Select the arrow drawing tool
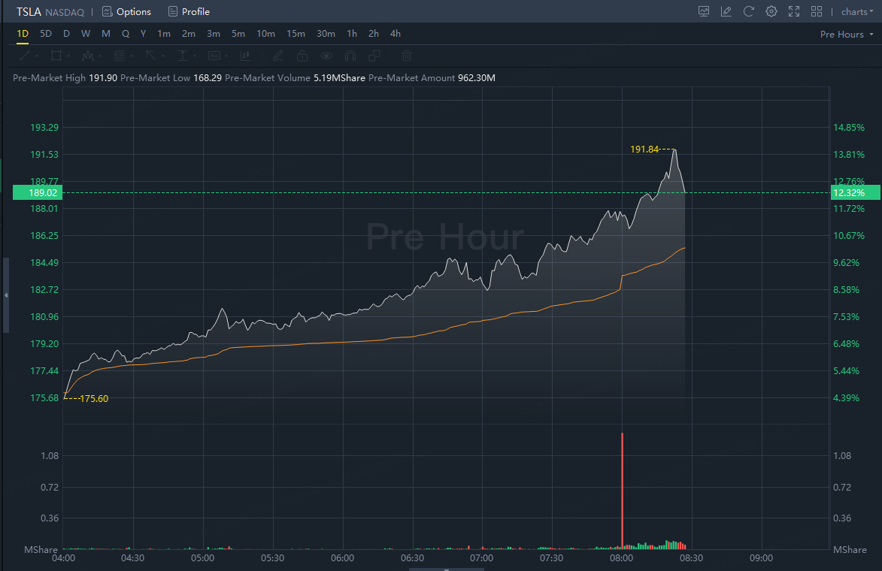Image resolution: width=882 pixels, height=571 pixels. point(150,56)
